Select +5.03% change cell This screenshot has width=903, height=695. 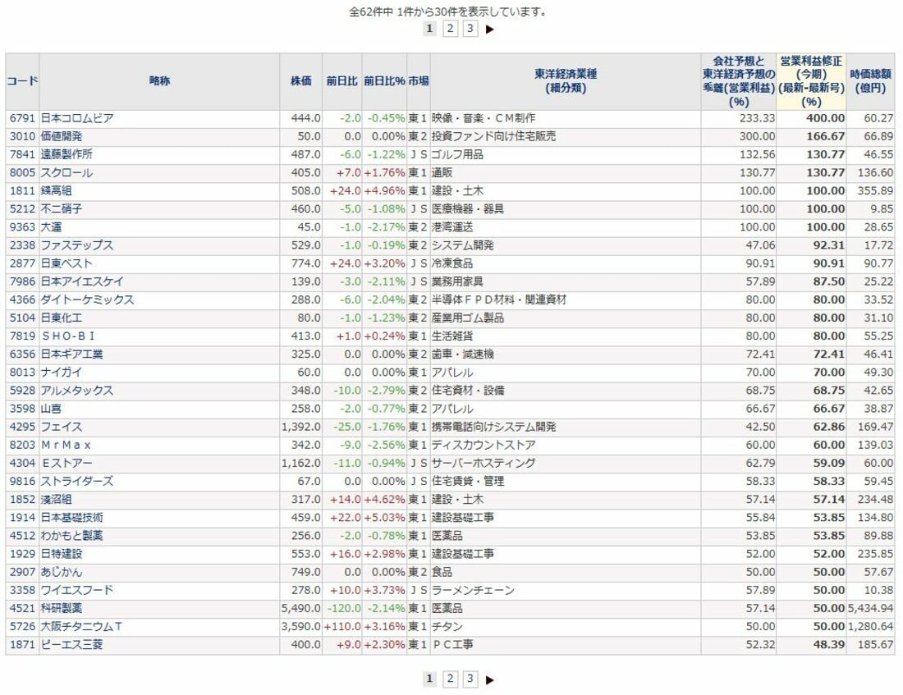(384, 518)
